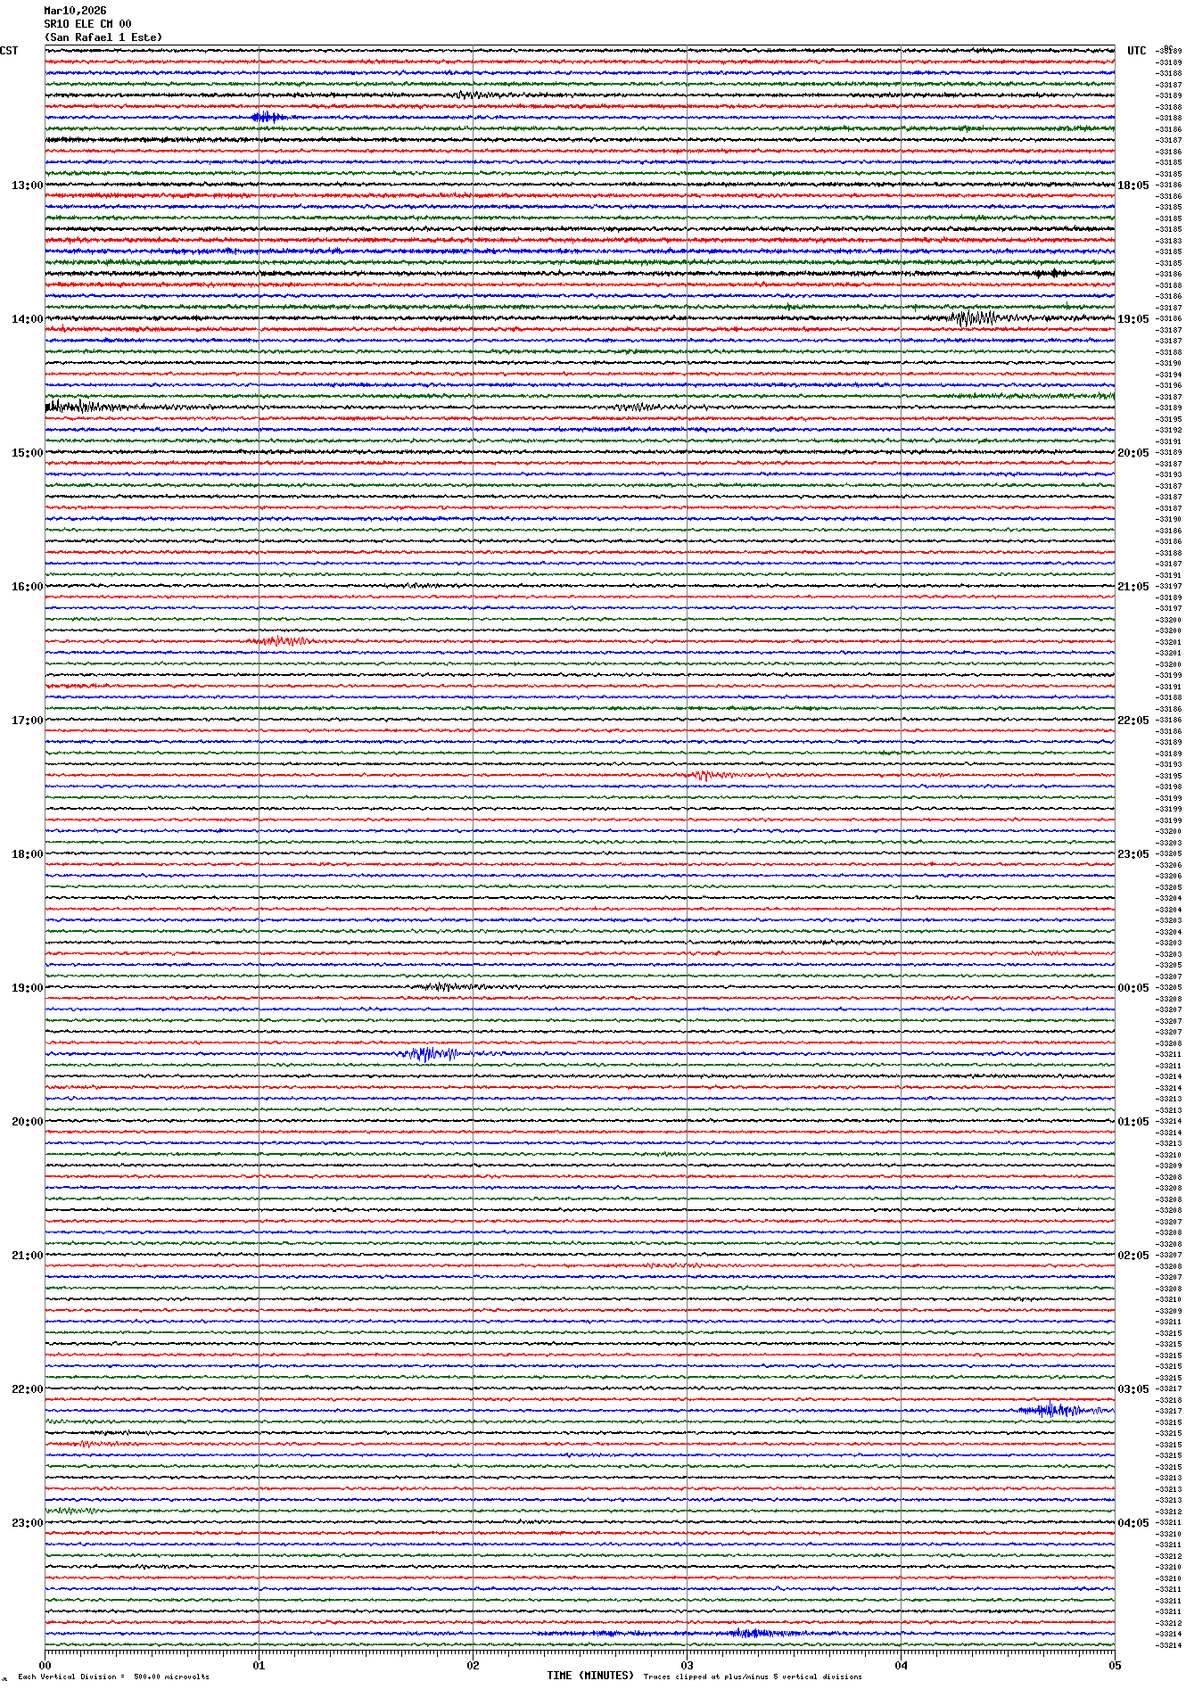
Task: Click the UTC timezone header
Action: 1136,51
